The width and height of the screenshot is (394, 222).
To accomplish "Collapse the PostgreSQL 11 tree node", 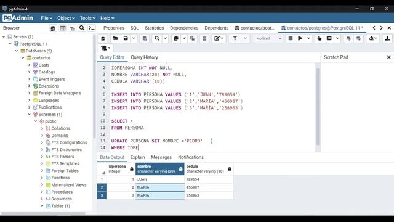I will pyautogui.click(x=10, y=44).
